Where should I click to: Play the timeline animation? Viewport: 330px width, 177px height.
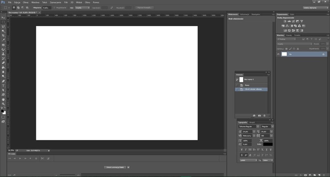tap(20, 159)
